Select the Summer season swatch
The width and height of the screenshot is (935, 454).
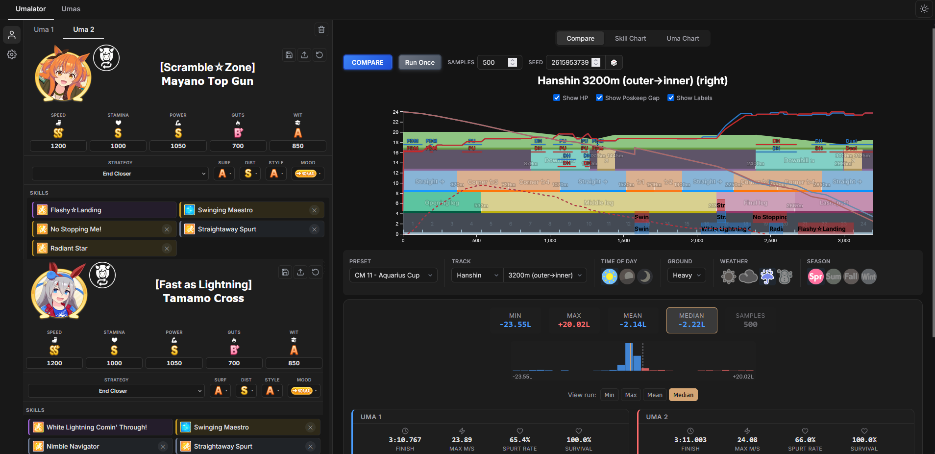[x=833, y=277]
